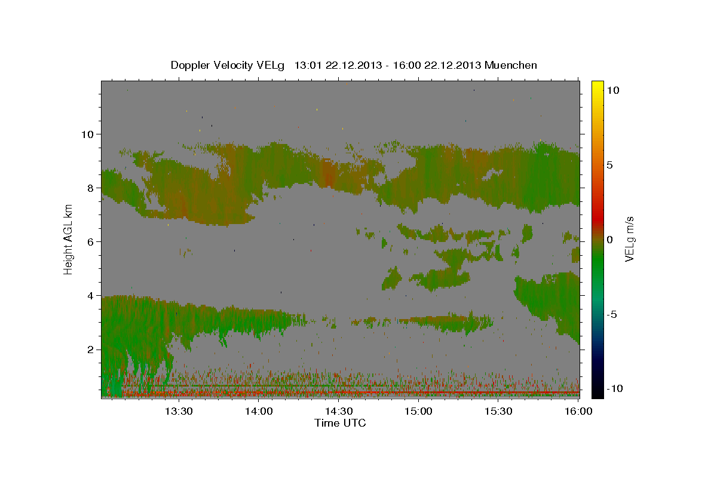Viewport: 717px width, 478px height.
Task: Click the colorbar value 0 label
Action: click(610, 240)
